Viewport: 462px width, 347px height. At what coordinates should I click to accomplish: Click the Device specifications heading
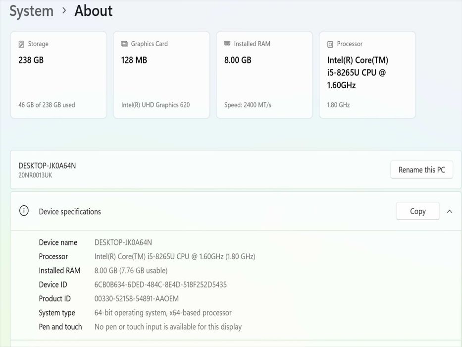tap(70, 212)
